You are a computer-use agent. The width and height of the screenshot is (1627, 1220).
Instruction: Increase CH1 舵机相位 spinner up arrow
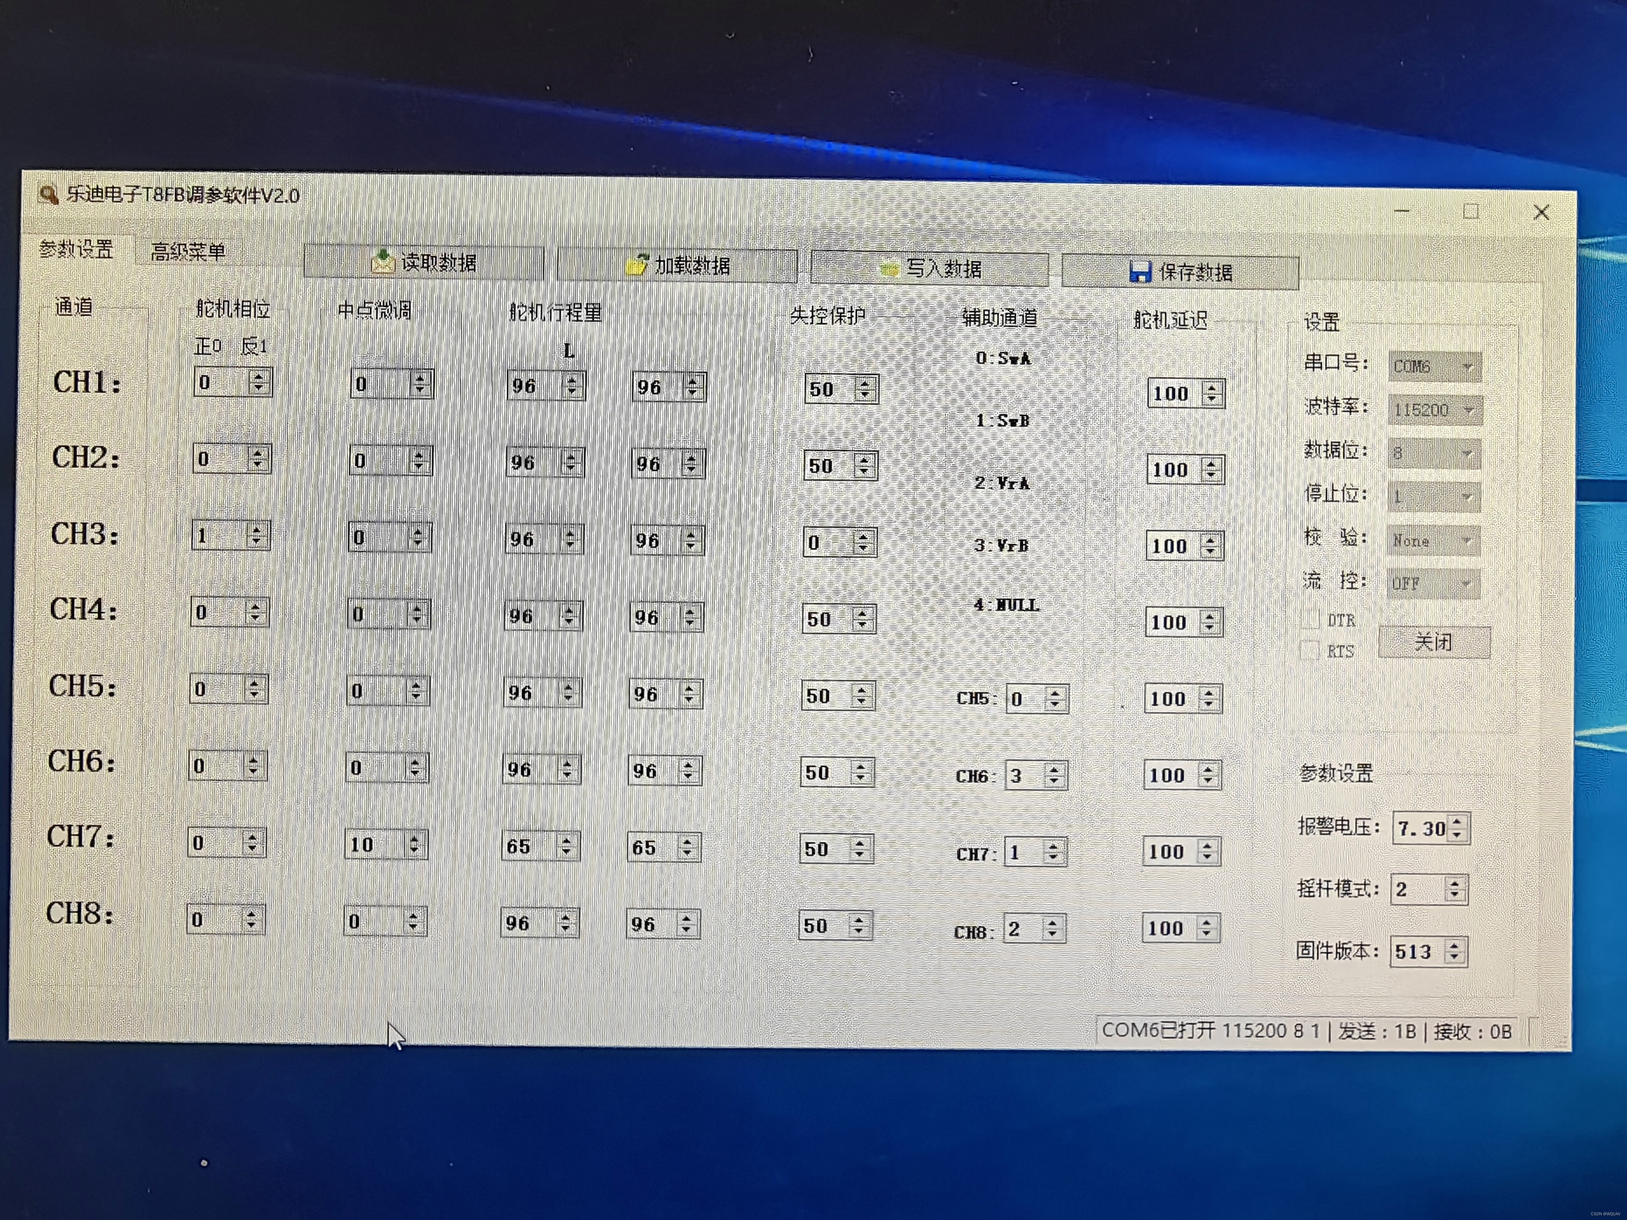click(258, 377)
